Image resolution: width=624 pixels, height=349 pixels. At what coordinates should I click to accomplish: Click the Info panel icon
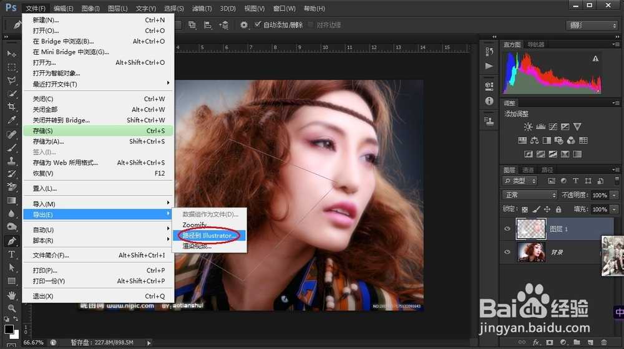click(x=489, y=101)
